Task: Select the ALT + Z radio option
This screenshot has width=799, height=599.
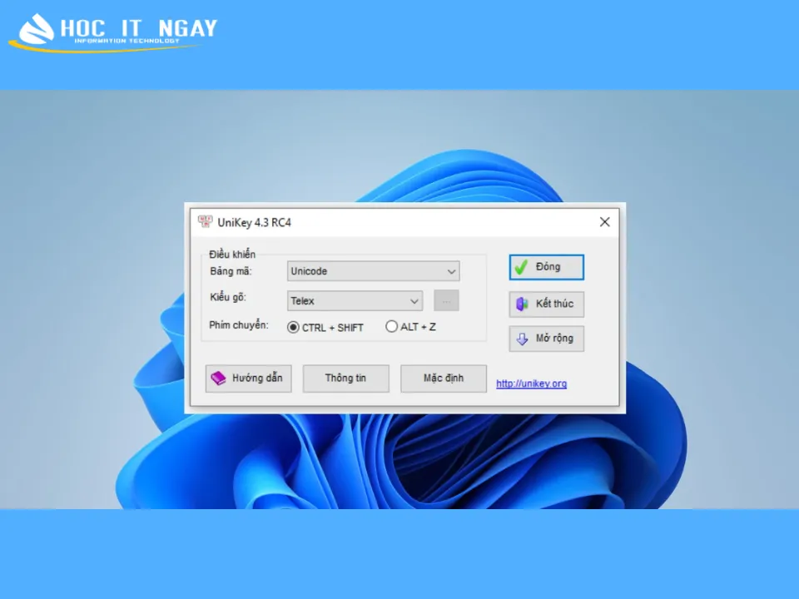Action: (410, 327)
